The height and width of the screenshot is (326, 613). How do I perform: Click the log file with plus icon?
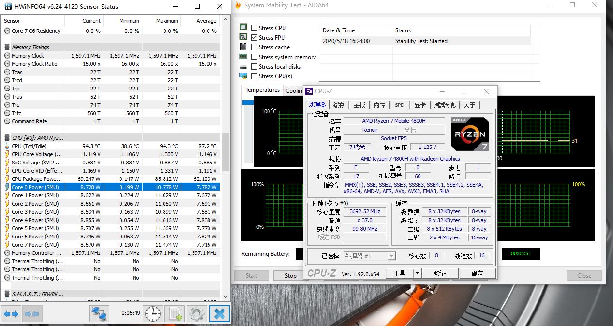click(x=175, y=313)
